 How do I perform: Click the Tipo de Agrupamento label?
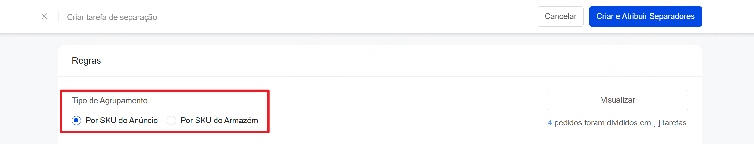point(110,101)
